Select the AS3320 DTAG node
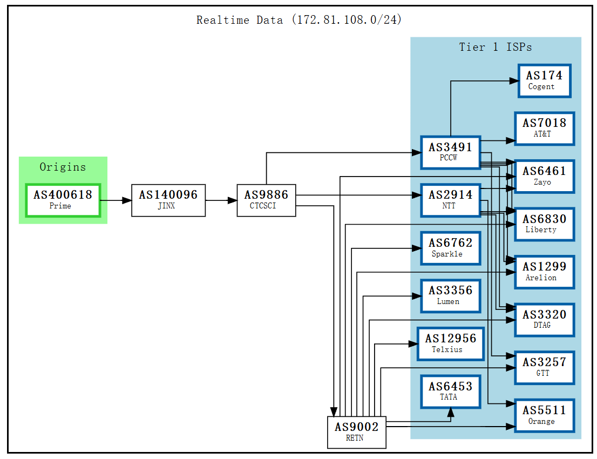Image resolution: width=597 pixels, height=459 pixels. pos(544,320)
